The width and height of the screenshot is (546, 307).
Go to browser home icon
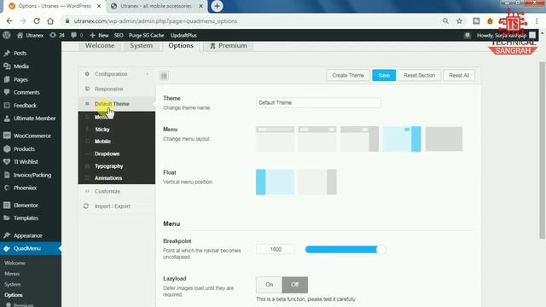click(x=50, y=21)
